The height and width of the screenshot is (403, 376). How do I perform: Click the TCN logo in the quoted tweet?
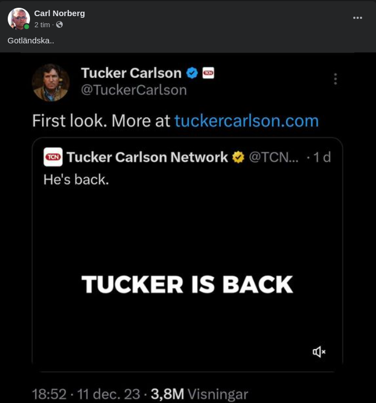click(x=53, y=157)
